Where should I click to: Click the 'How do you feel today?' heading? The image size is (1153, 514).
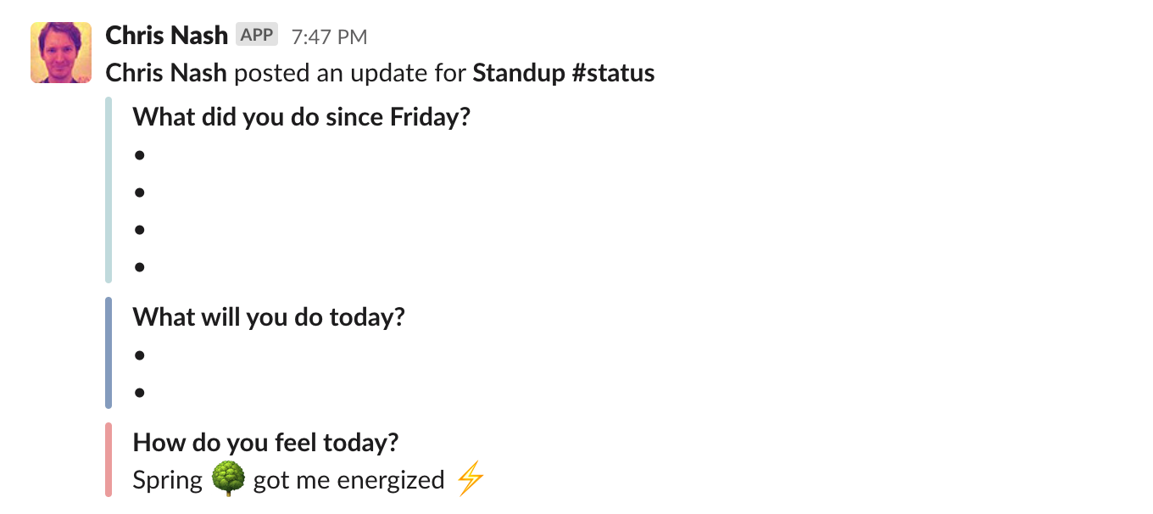coord(265,442)
